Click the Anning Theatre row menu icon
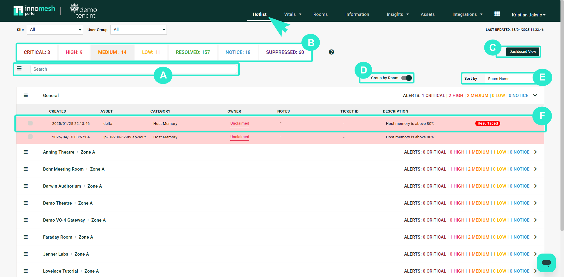 26,152
